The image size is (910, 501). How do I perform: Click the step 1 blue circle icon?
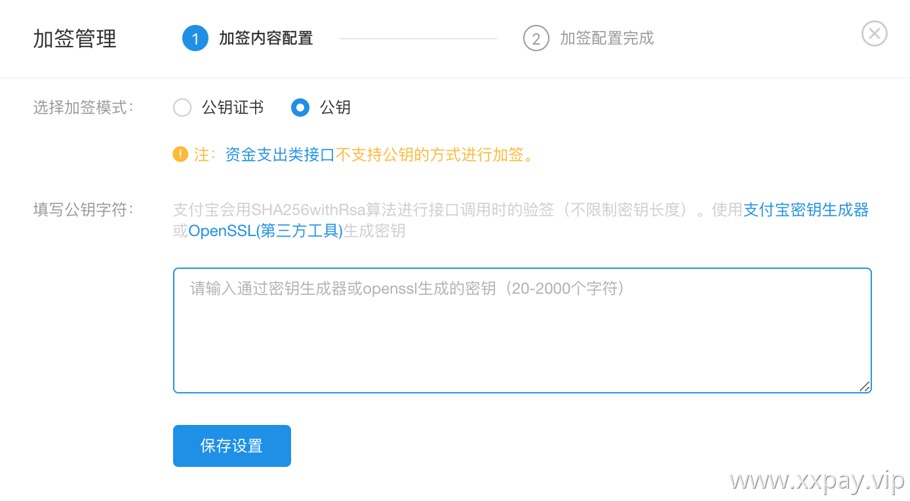pyautogui.click(x=195, y=39)
